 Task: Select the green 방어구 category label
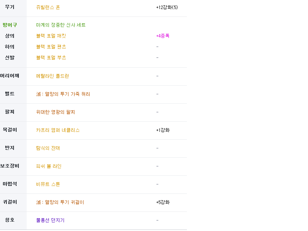coord(10,25)
